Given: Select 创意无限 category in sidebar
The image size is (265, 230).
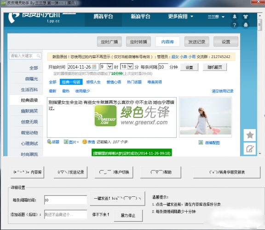Looking at the screenshot, I should [29, 122].
